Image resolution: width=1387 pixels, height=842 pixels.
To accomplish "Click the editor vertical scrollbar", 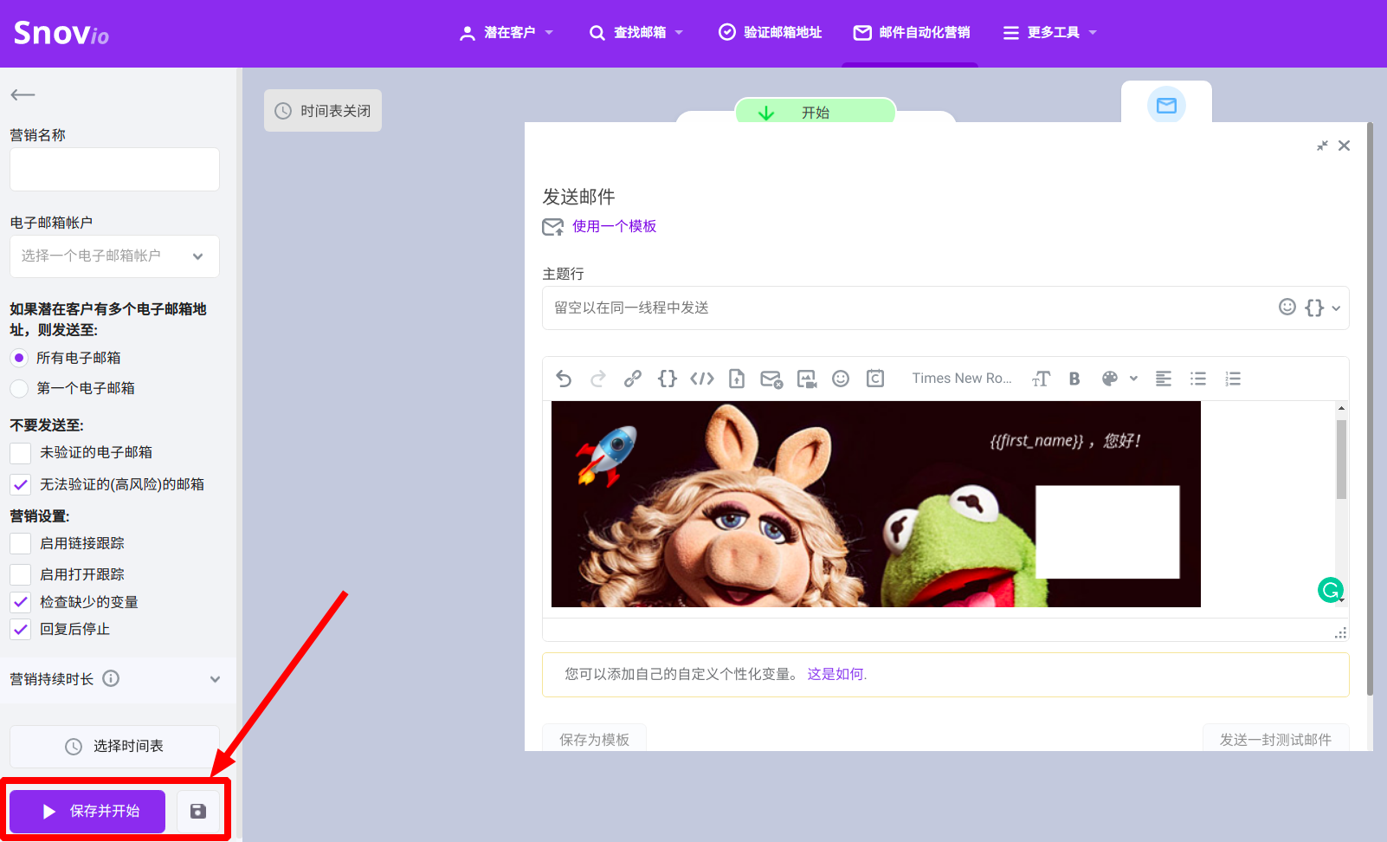I will (x=1341, y=459).
